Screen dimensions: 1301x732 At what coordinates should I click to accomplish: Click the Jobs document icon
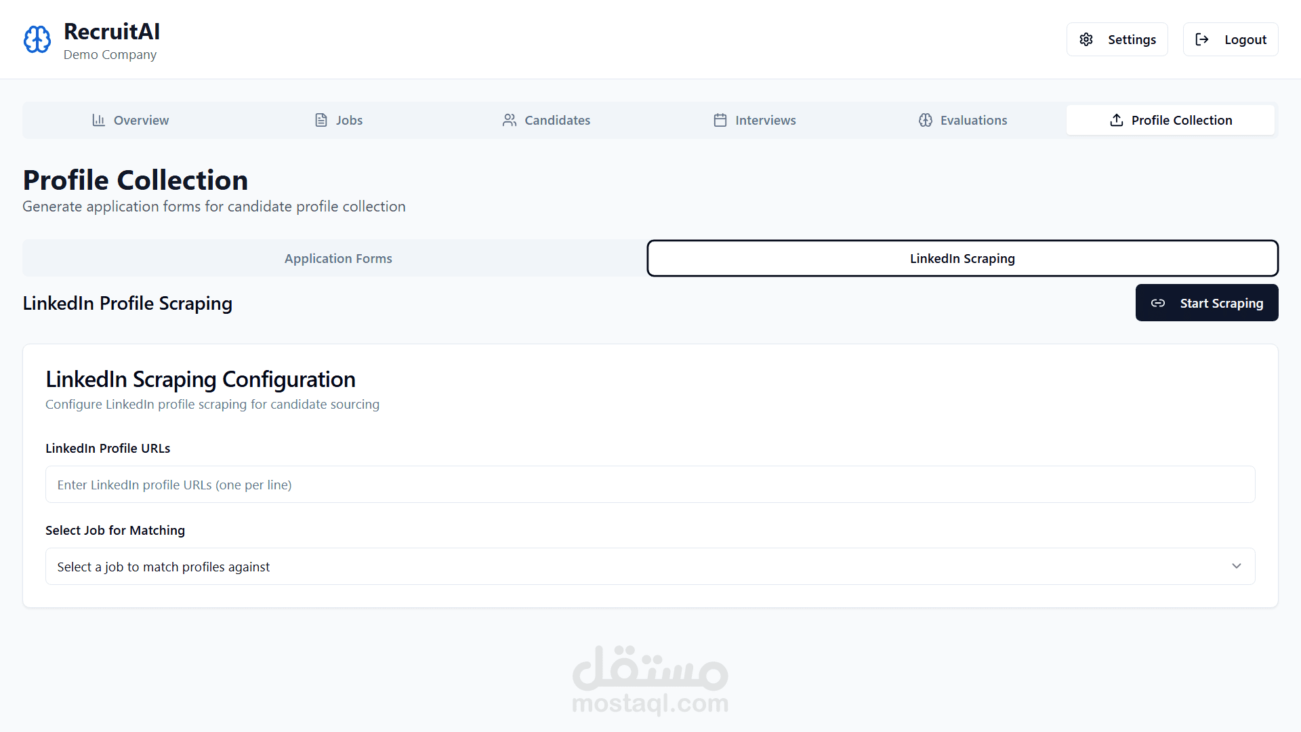coord(321,120)
